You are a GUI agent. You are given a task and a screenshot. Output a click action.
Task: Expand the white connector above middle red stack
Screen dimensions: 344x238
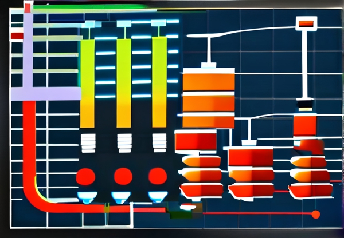tap(248, 133)
